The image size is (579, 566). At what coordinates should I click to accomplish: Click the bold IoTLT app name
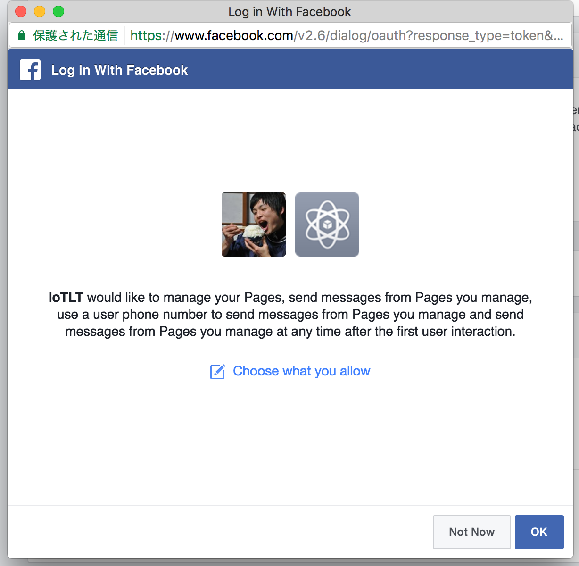(66, 298)
